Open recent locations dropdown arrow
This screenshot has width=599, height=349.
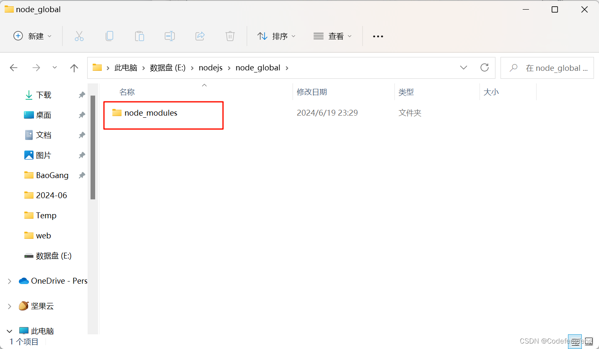click(x=54, y=67)
